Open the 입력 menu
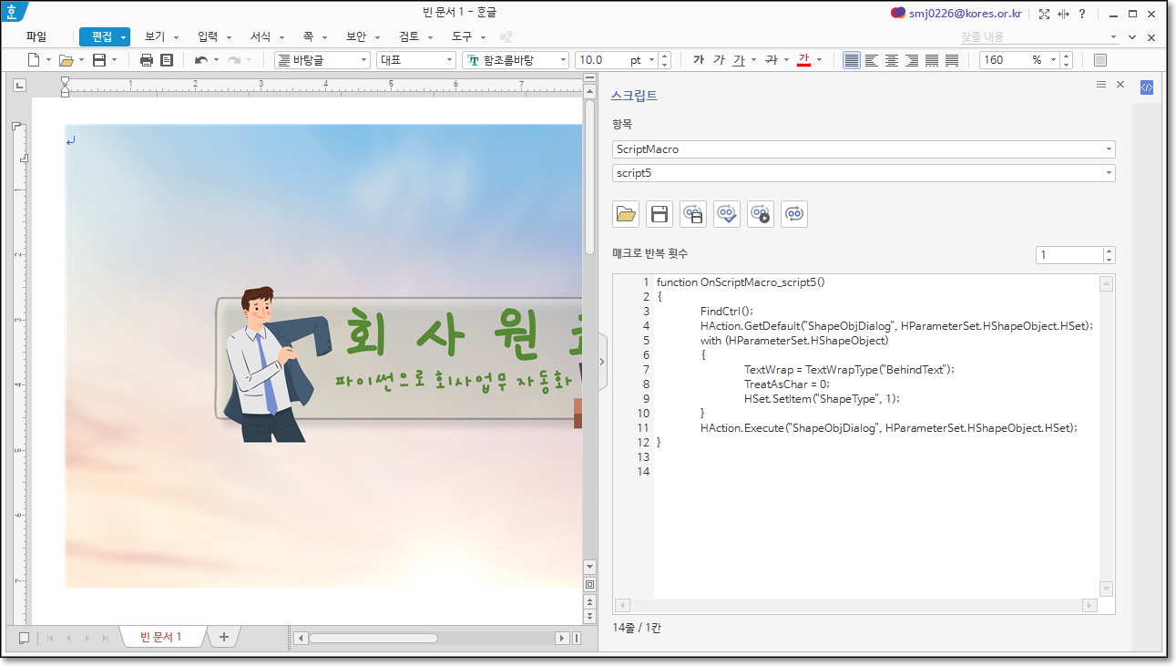The height and width of the screenshot is (666, 1176). (208, 36)
